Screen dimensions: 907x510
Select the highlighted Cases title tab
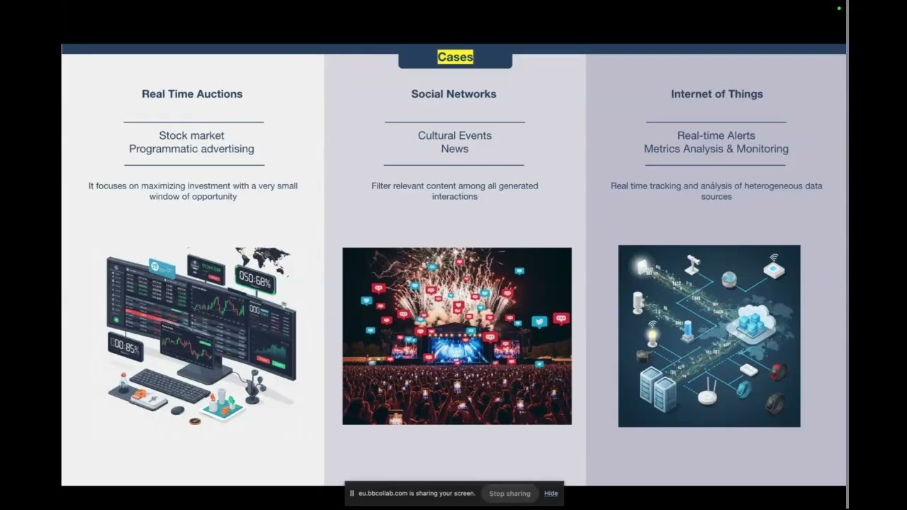pos(455,57)
